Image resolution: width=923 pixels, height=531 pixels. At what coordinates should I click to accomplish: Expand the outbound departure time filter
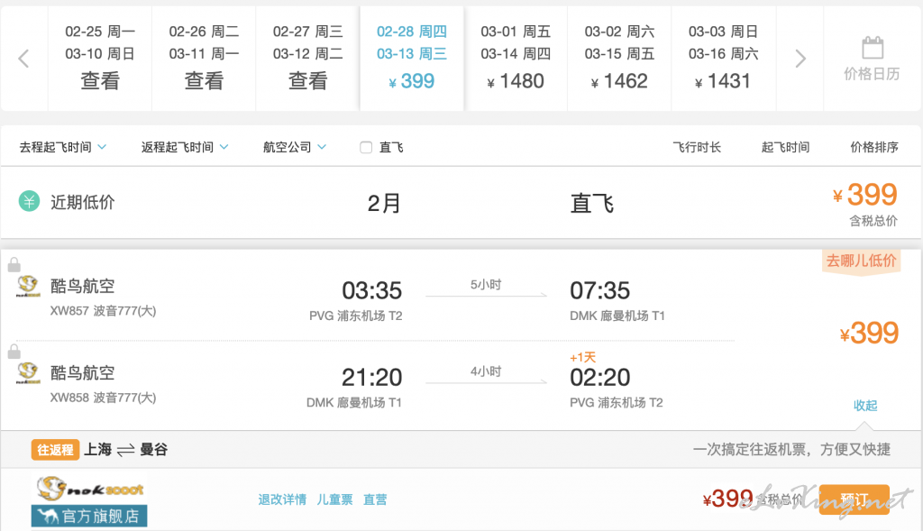pyautogui.click(x=62, y=147)
